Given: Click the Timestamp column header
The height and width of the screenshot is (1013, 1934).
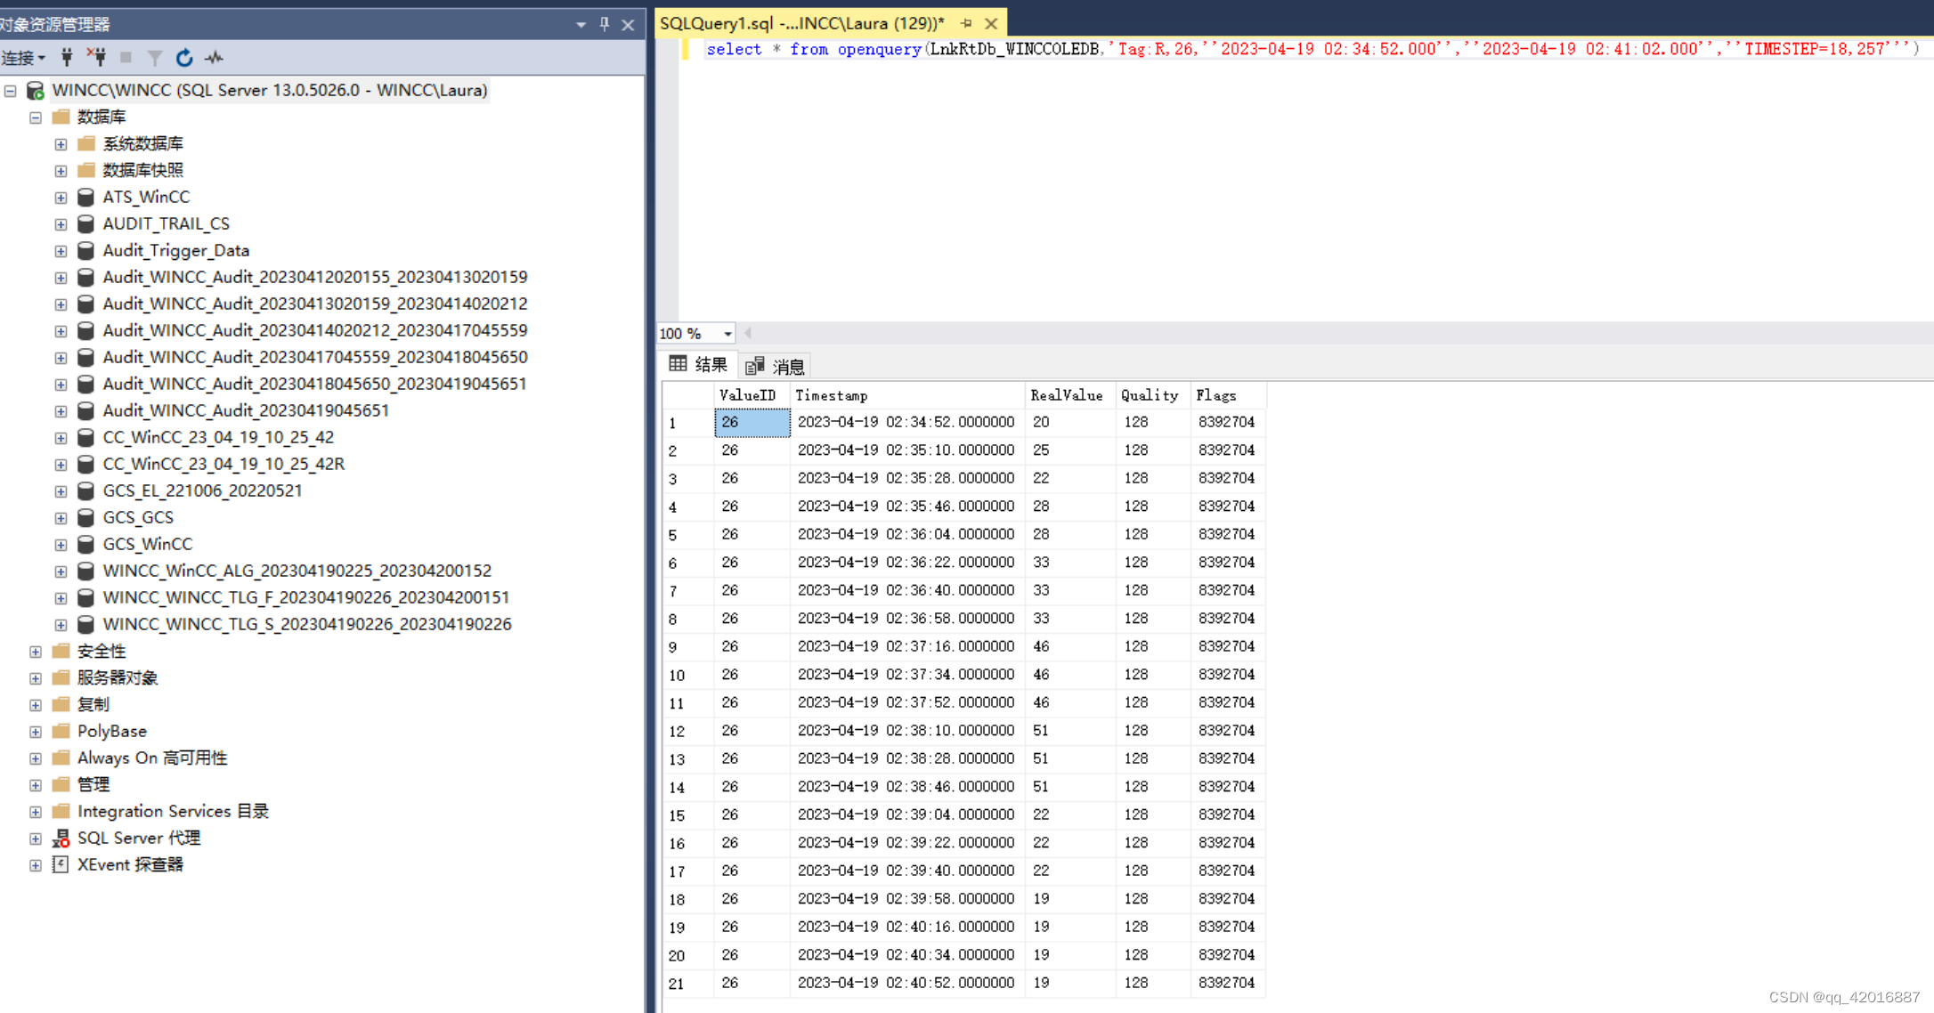Looking at the screenshot, I should pyautogui.click(x=906, y=395).
